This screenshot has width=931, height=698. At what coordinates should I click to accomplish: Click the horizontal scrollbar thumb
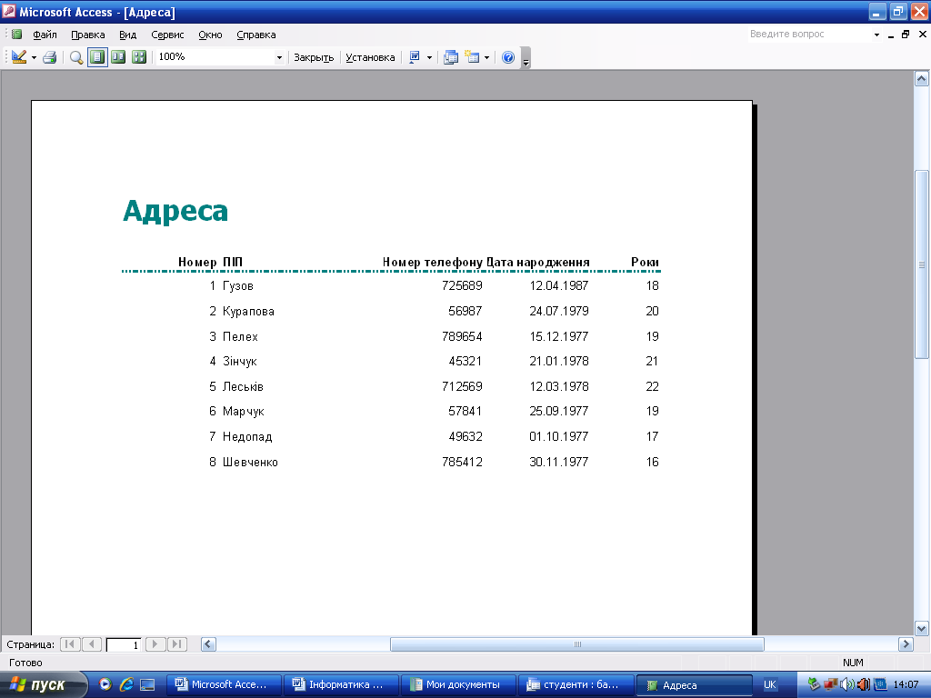click(x=577, y=644)
